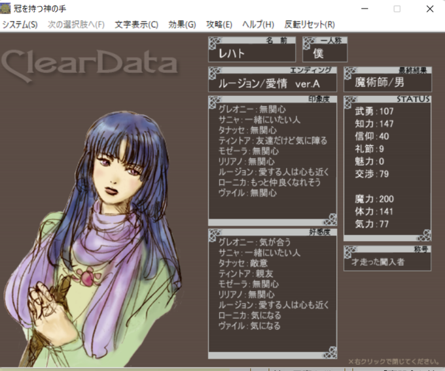Click the game icon in title bar
The width and height of the screenshot is (445, 371).
5,8
